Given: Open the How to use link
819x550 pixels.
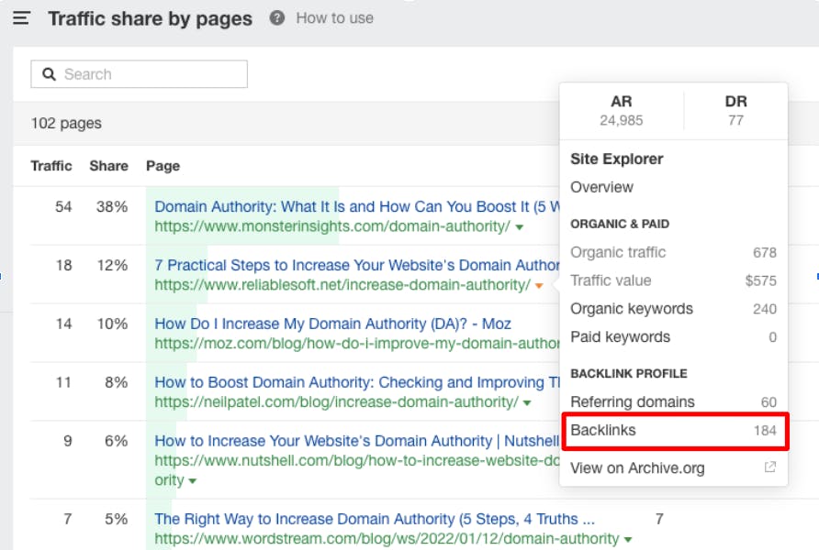Looking at the screenshot, I should (335, 18).
